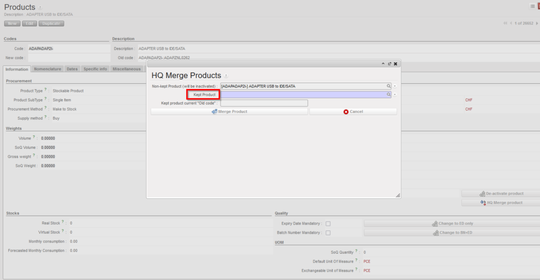
Task: Click the Kept Product input field
Action: (303, 94)
